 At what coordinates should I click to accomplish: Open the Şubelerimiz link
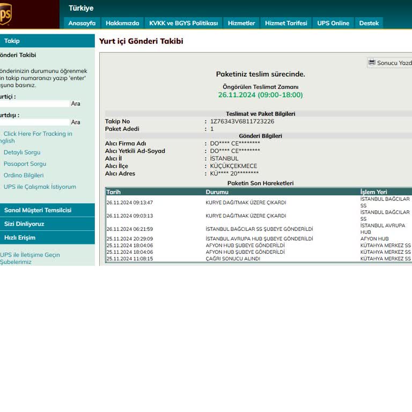16,262
